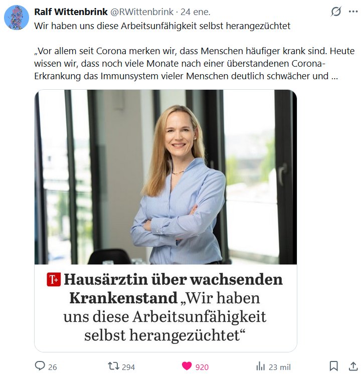Click the Ralf Wittenbrink display name

tap(71, 12)
